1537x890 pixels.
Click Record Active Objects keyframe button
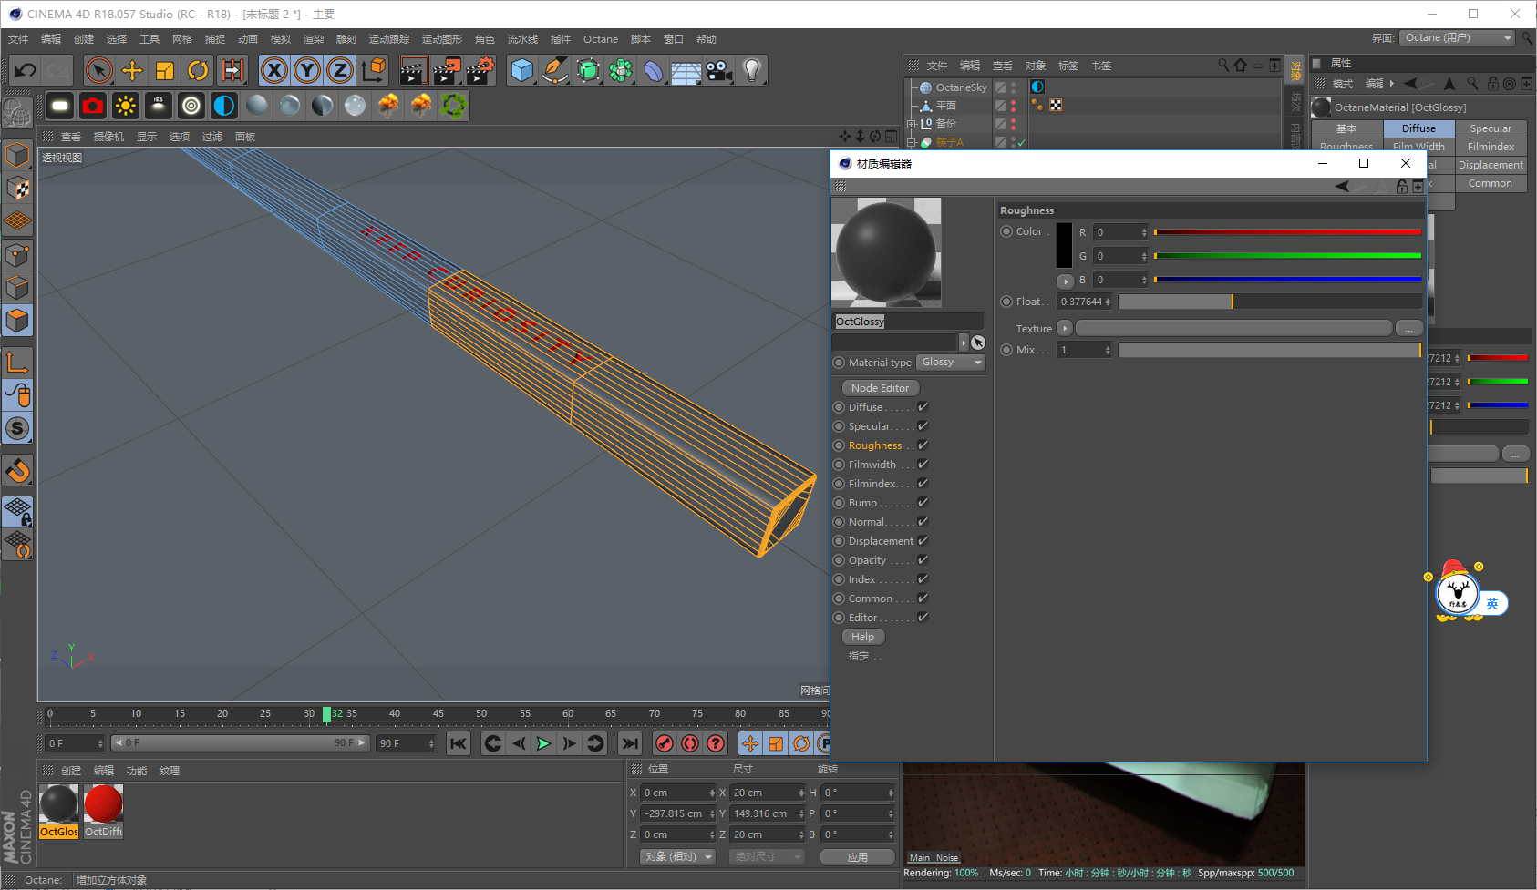tap(665, 743)
